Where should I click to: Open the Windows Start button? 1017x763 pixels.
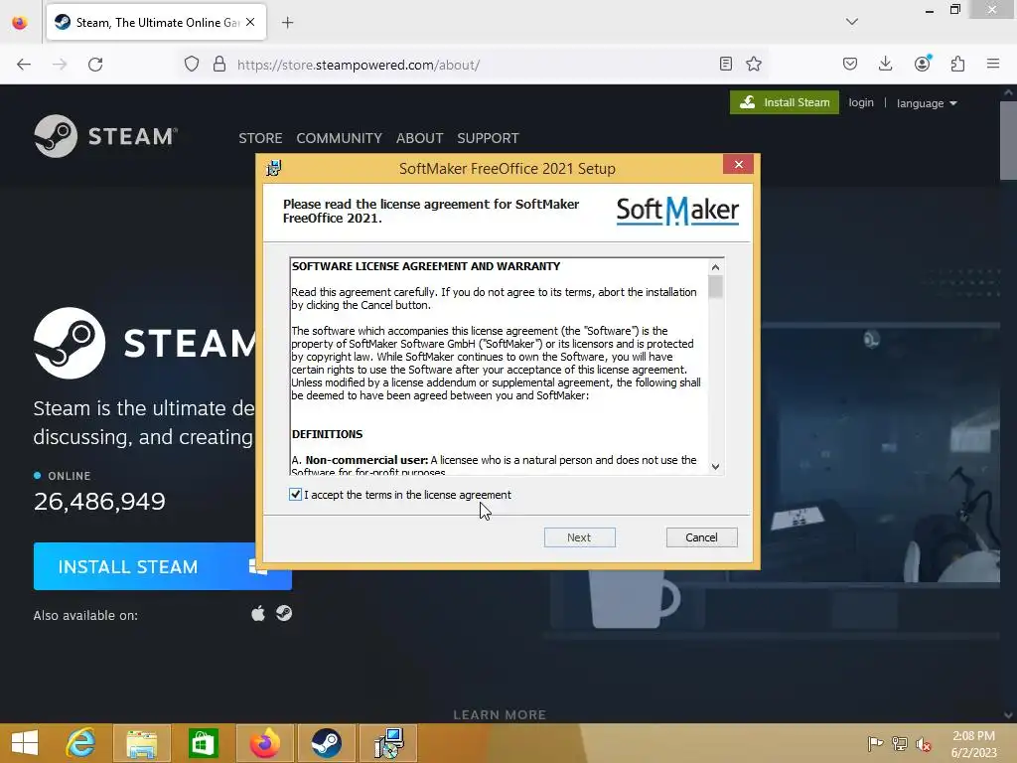pyautogui.click(x=25, y=743)
